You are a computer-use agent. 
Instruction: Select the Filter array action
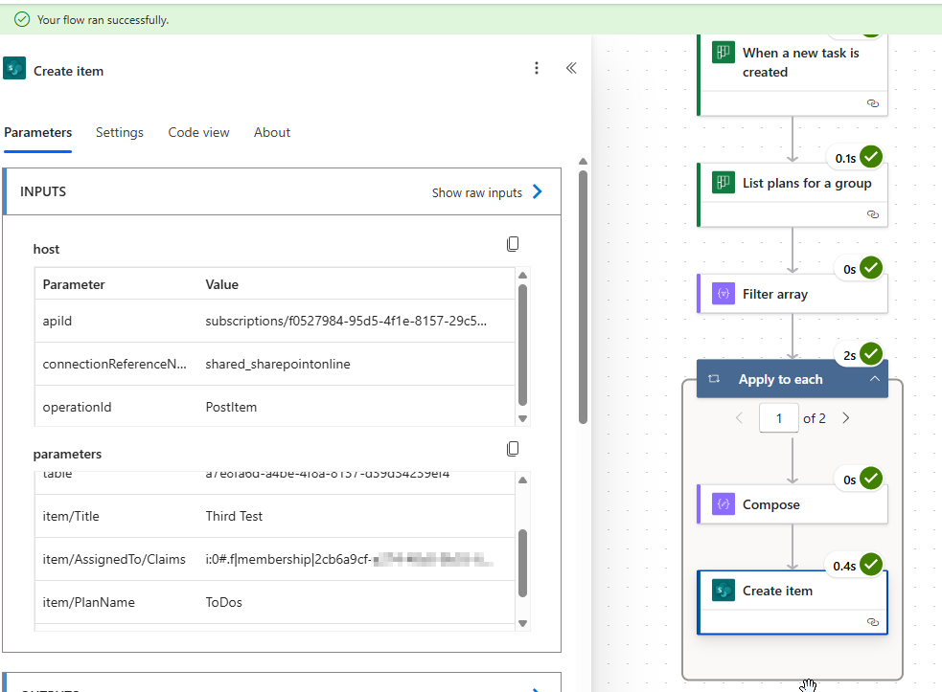point(793,294)
